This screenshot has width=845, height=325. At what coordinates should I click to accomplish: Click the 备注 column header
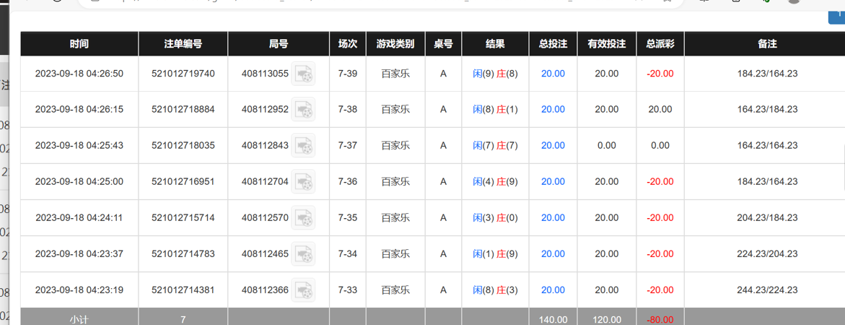coord(767,44)
